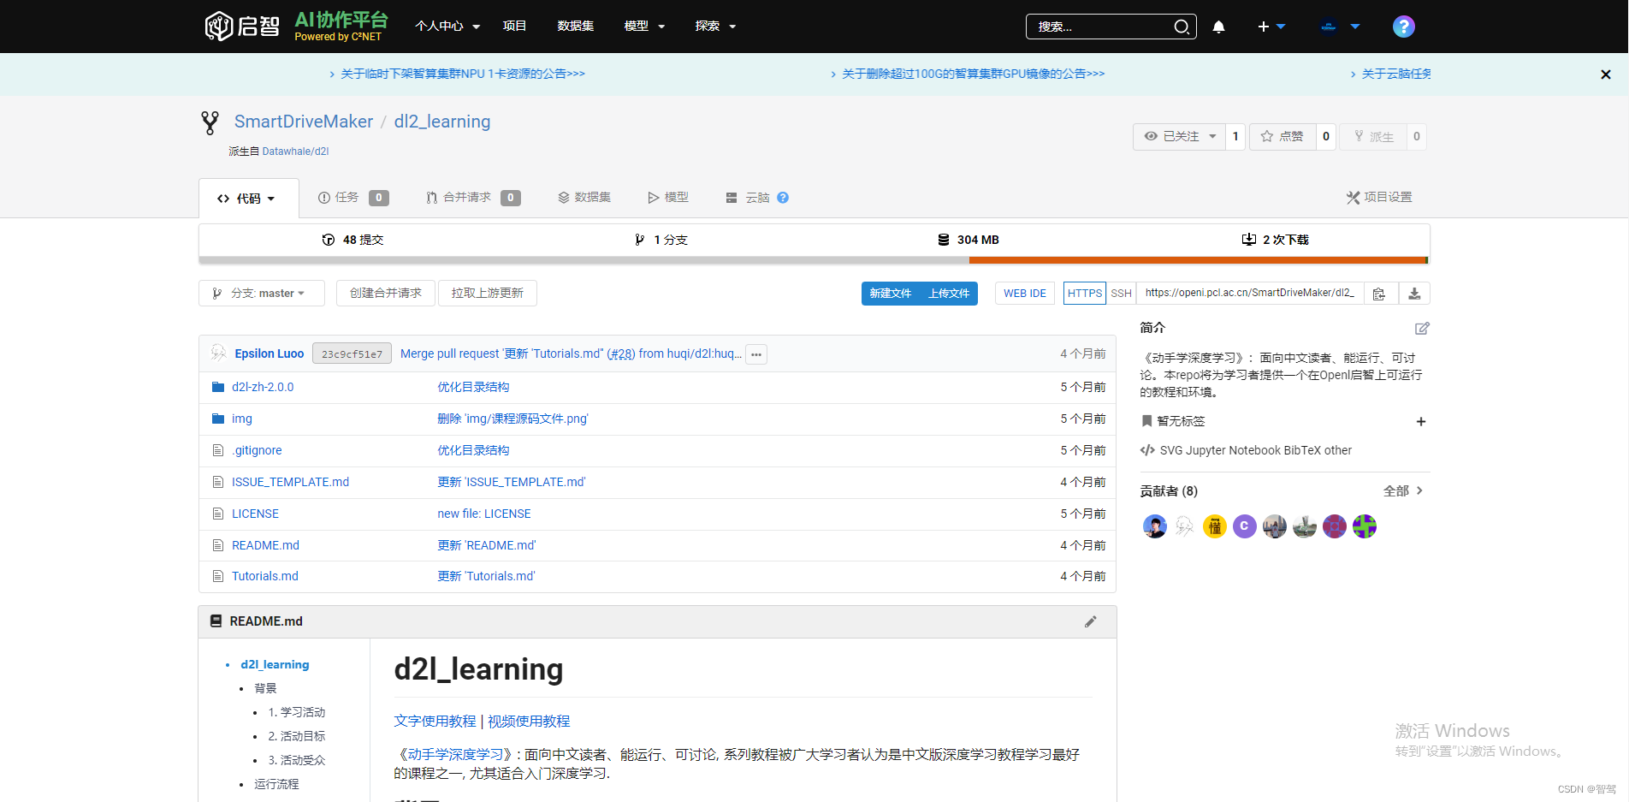Open the .gitignore file
The height and width of the screenshot is (802, 1629).
pos(257,450)
